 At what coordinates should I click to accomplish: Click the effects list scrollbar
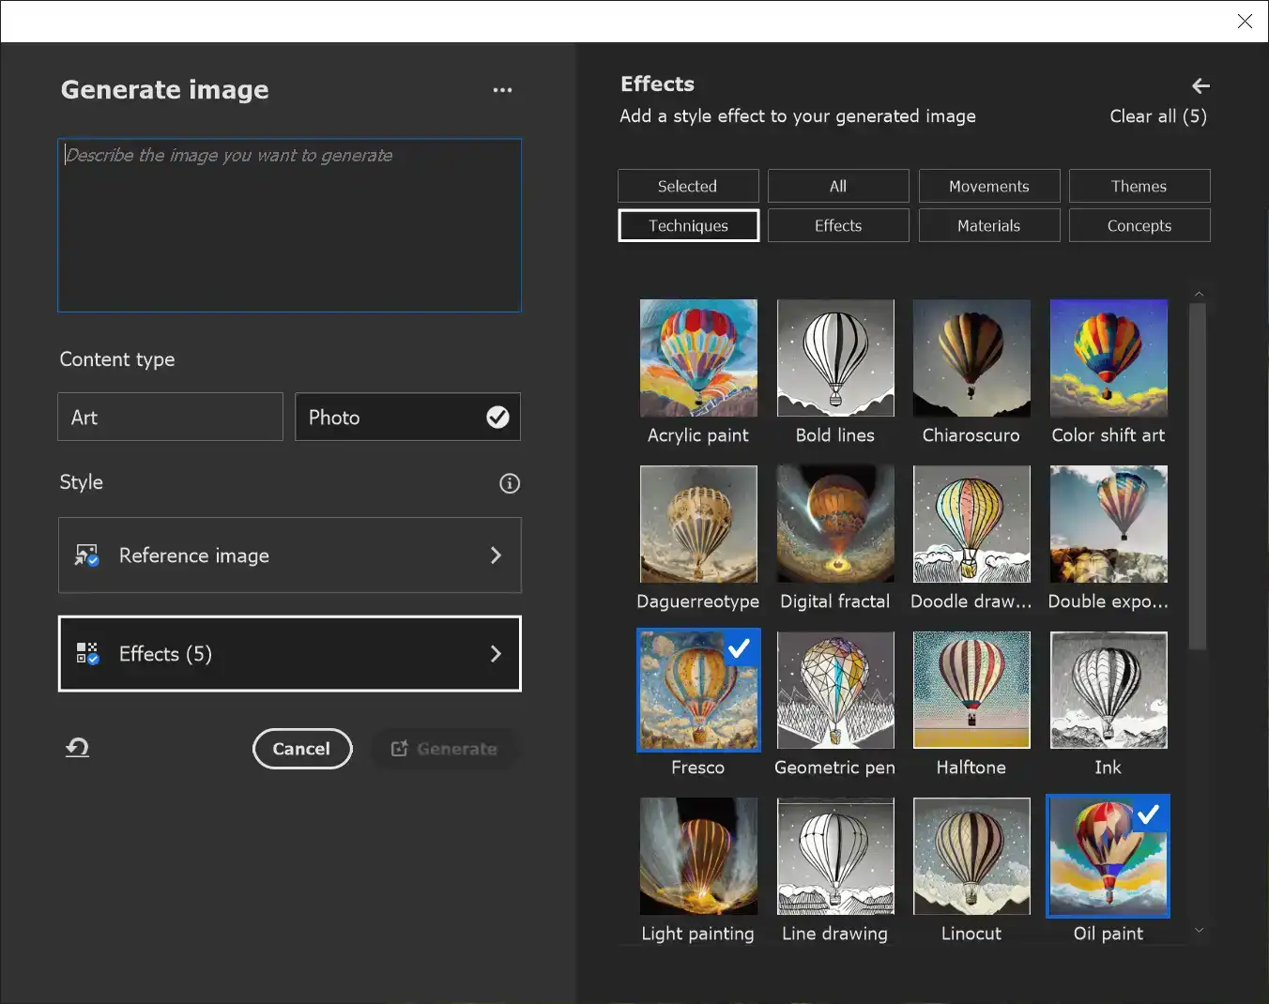point(1199,469)
